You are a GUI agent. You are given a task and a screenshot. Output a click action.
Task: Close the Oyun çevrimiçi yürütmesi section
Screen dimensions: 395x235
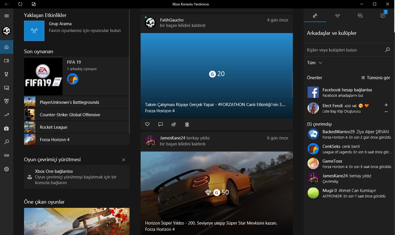124,160
